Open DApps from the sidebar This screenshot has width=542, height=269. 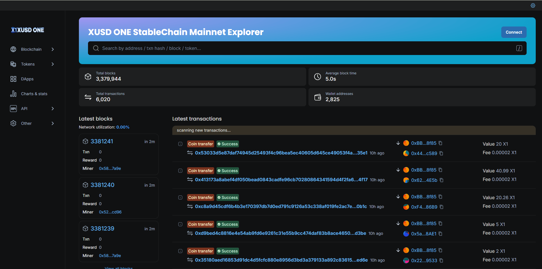pyautogui.click(x=27, y=79)
